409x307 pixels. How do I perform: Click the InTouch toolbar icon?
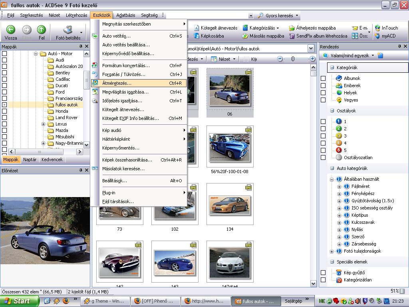[377, 28]
